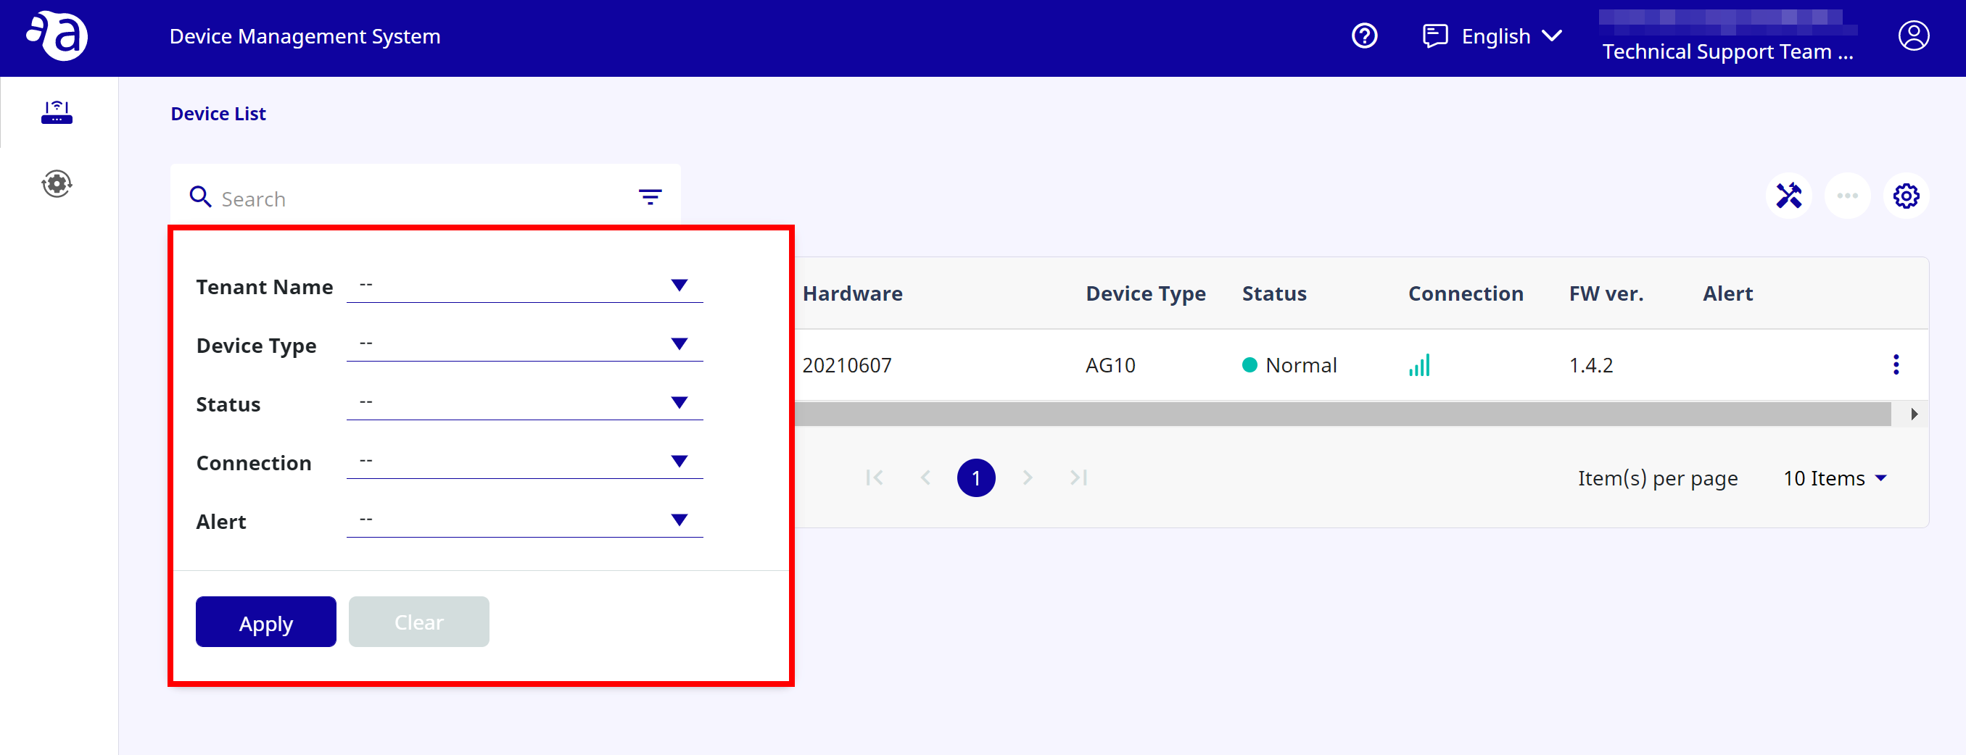Click into the Search input field
The height and width of the screenshot is (755, 1966).
click(420, 199)
